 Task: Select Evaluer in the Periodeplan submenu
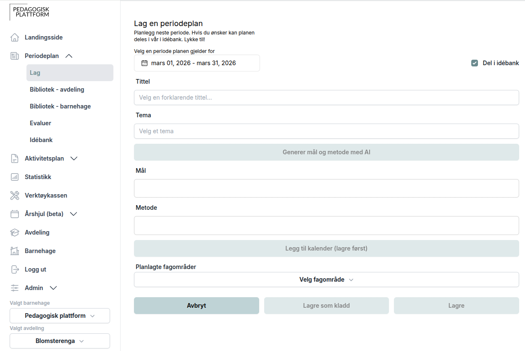point(41,123)
